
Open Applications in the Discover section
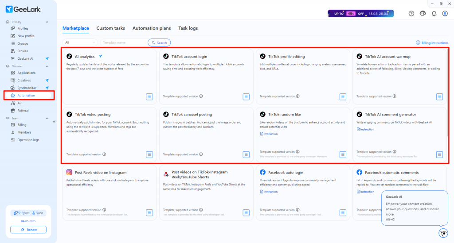[x=26, y=73]
